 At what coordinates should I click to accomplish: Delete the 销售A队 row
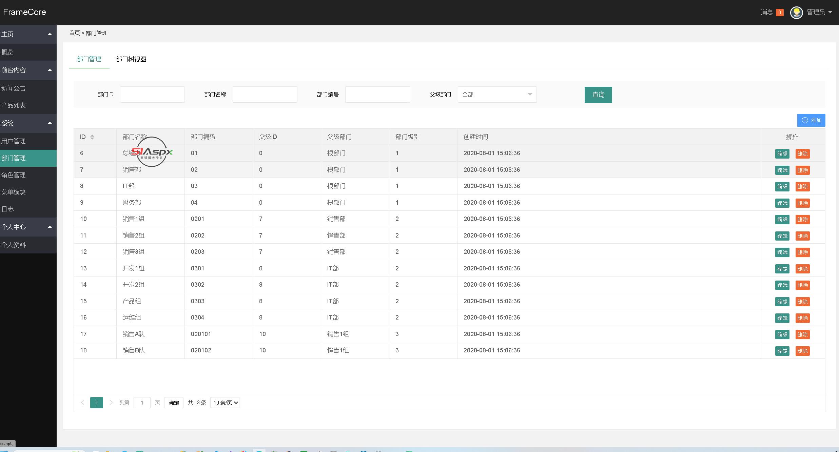pos(803,334)
